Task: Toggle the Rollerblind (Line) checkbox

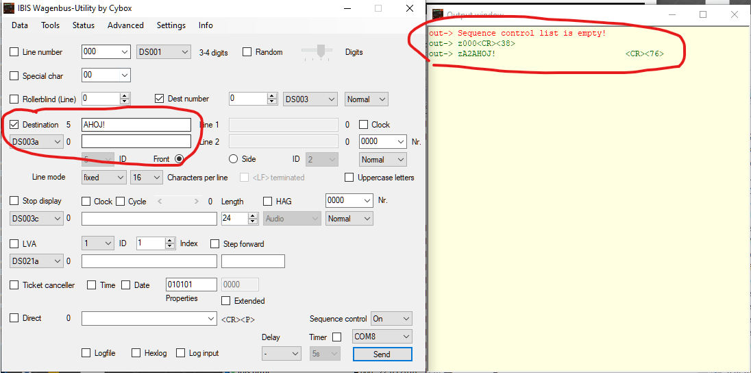Action: pos(14,99)
